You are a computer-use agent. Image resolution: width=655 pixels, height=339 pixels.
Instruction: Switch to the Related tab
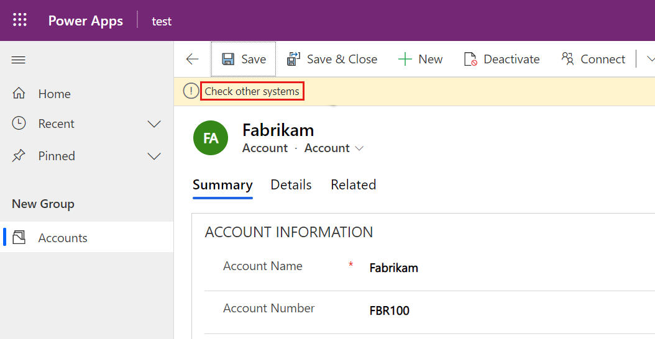click(x=353, y=185)
